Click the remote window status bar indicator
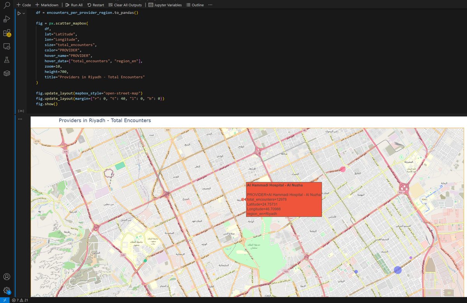Screen dimensions: 467x303 pyautogui.click(x=4, y=300)
